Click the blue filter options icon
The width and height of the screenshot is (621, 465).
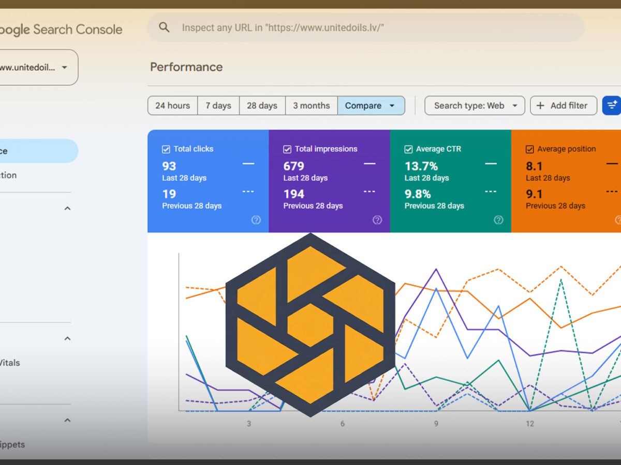[x=612, y=105]
